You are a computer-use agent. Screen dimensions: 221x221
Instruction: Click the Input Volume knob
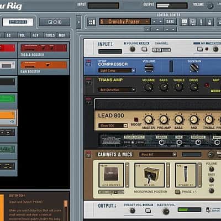coord(133,49)
